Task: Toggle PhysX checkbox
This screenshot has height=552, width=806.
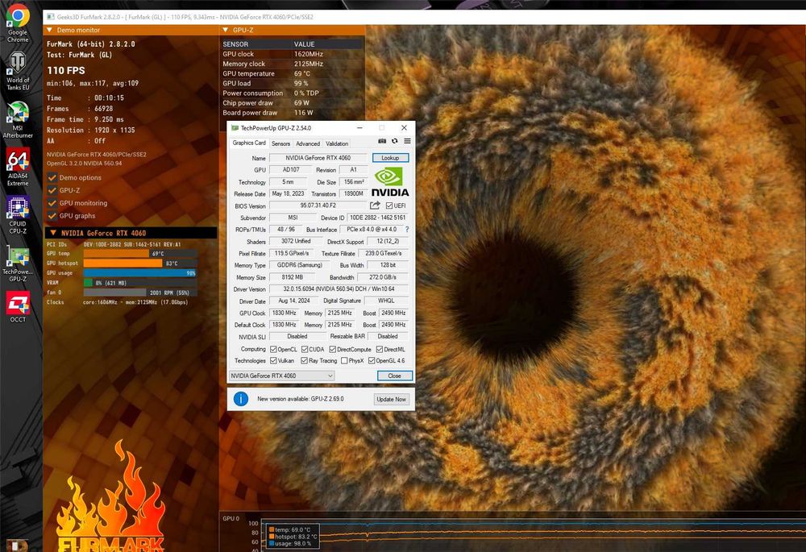Action: [344, 361]
